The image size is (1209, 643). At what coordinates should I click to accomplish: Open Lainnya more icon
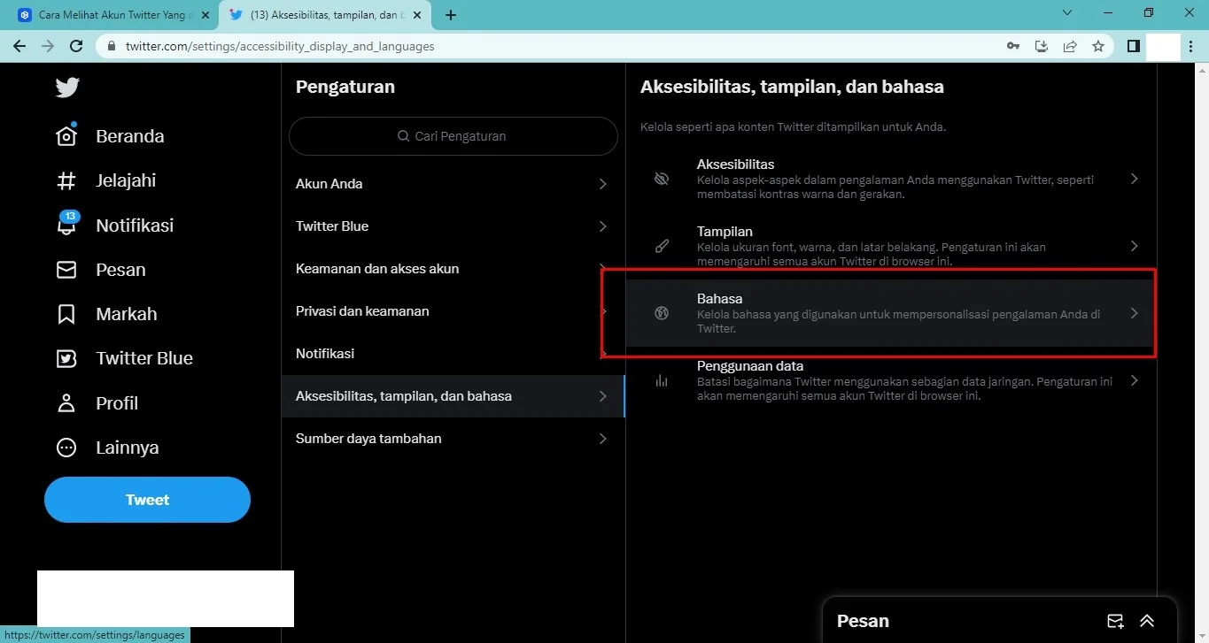pyautogui.click(x=66, y=448)
